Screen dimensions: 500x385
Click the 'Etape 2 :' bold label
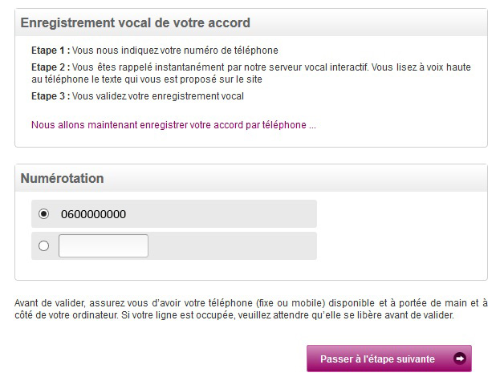pos(51,67)
